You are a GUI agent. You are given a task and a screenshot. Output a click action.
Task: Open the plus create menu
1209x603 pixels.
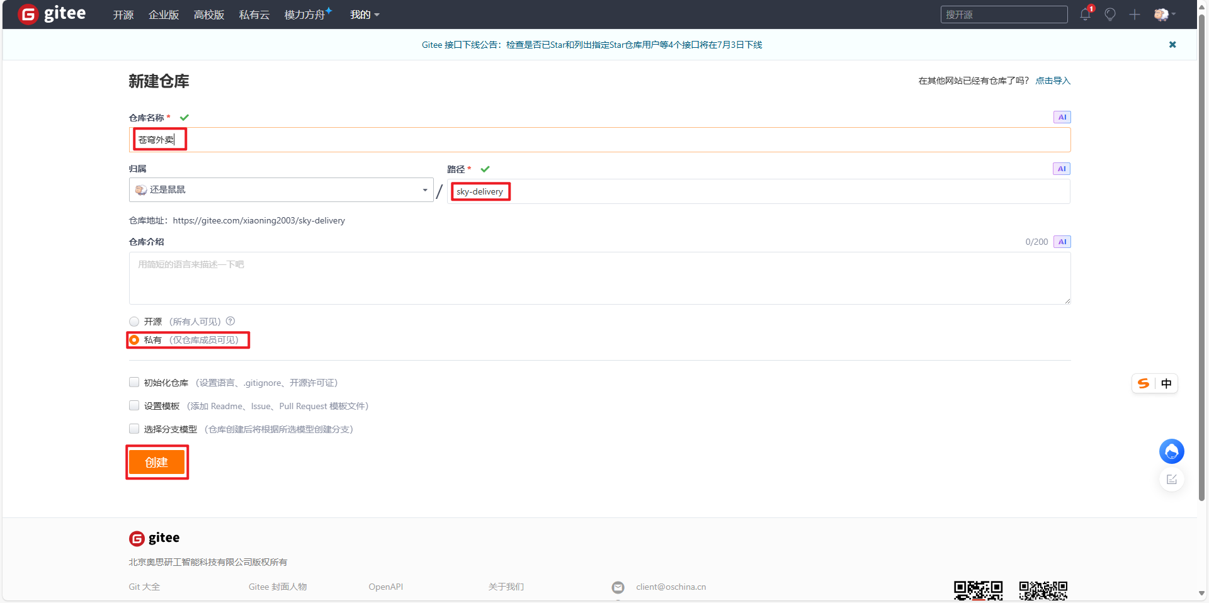(x=1135, y=14)
